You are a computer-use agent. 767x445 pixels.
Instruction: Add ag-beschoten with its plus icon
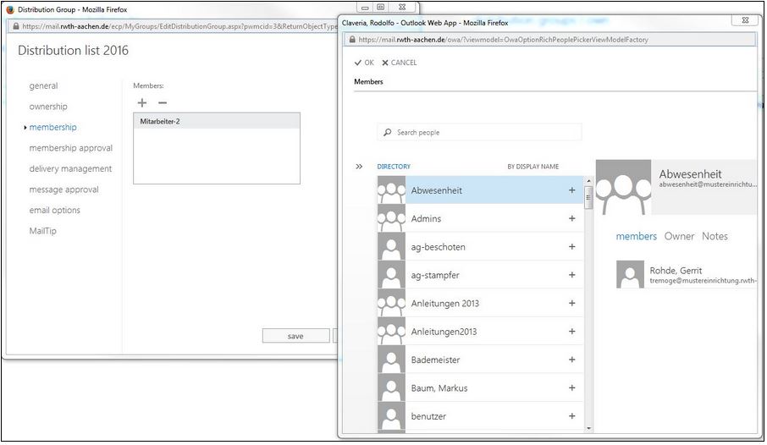[571, 247]
